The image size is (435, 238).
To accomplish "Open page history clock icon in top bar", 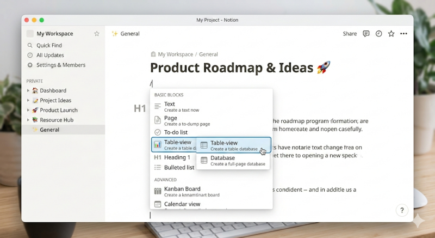I will 378,34.
